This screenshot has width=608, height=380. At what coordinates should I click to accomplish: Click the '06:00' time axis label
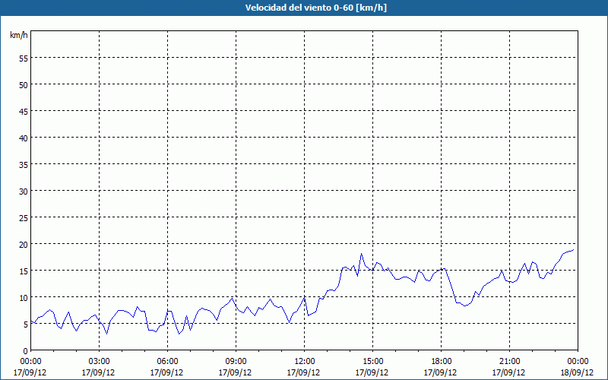tap(167, 362)
